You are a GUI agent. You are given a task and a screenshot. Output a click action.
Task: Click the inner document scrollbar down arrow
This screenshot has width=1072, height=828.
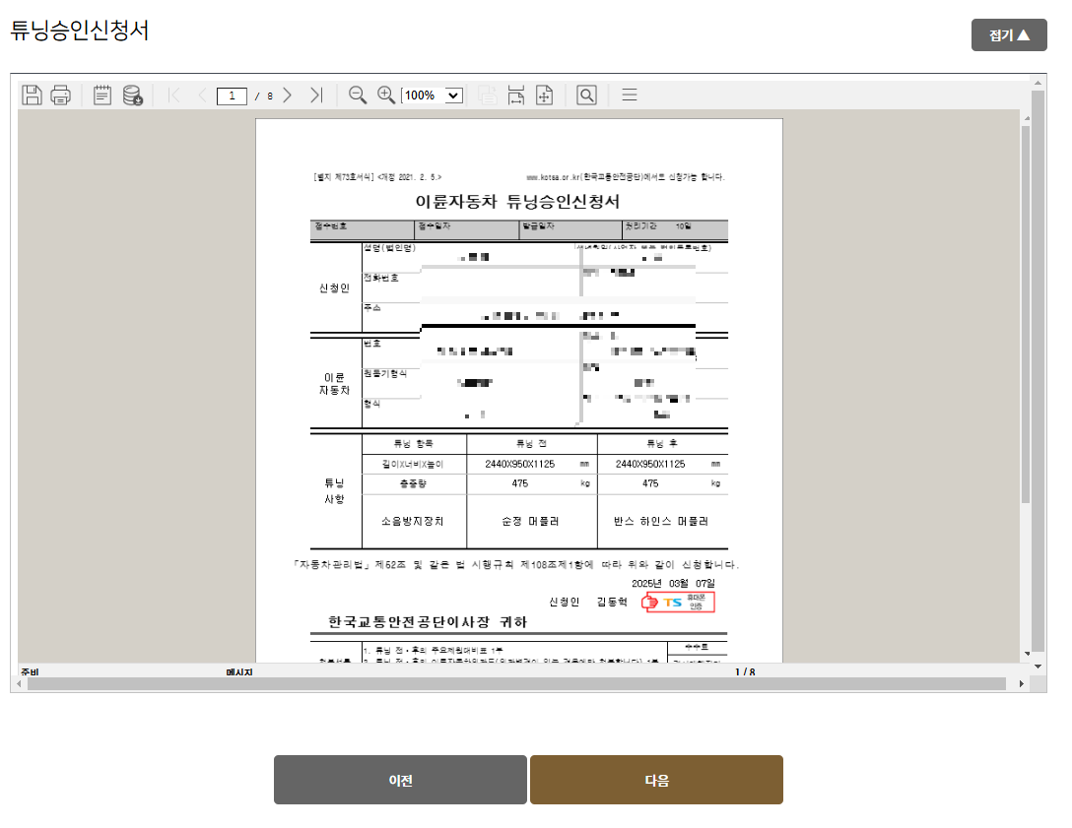(1027, 654)
